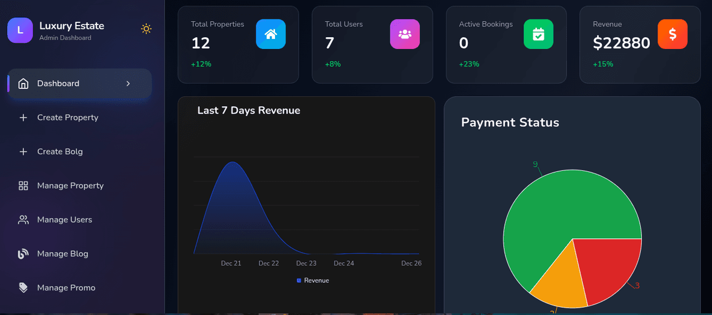This screenshot has height=315, width=712.
Task: Click the Manage Property grid icon
Action: pos(23,186)
